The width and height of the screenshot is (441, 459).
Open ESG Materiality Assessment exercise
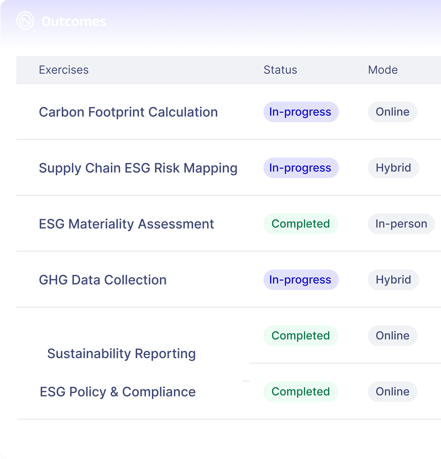coord(127,224)
